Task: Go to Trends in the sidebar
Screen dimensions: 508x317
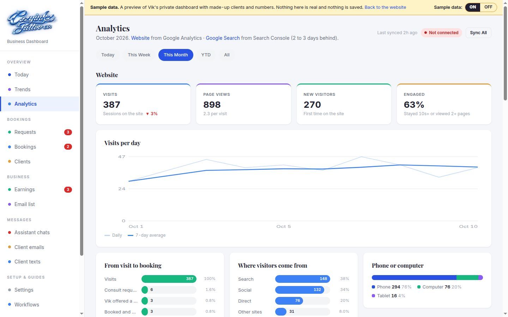Action: [x=40, y=89]
